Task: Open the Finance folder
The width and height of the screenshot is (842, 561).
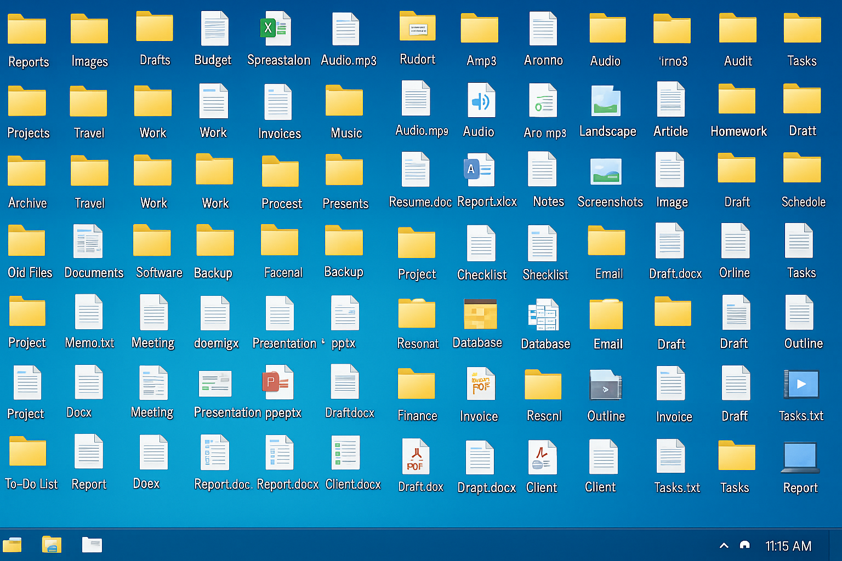Action: click(x=416, y=383)
